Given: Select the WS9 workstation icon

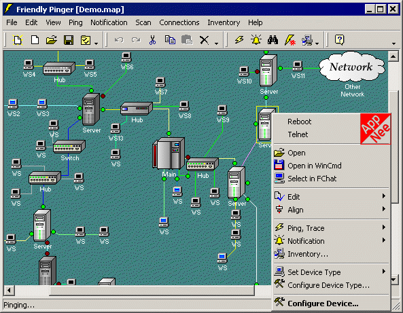Looking at the screenshot, I should [x=222, y=111].
